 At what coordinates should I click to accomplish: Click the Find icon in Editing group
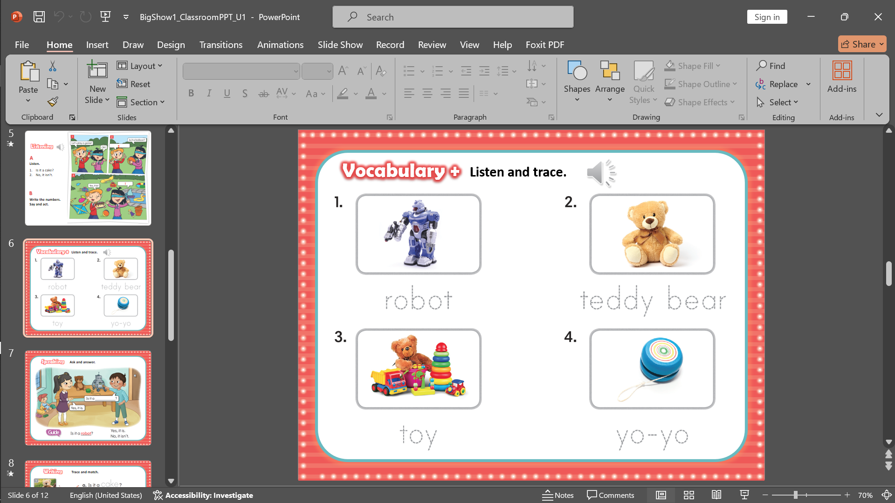[771, 66]
